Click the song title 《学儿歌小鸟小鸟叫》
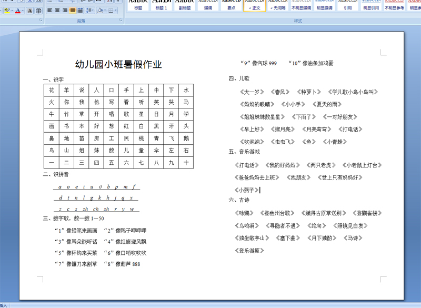This screenshot has height=308, width=421. [353, 92]
